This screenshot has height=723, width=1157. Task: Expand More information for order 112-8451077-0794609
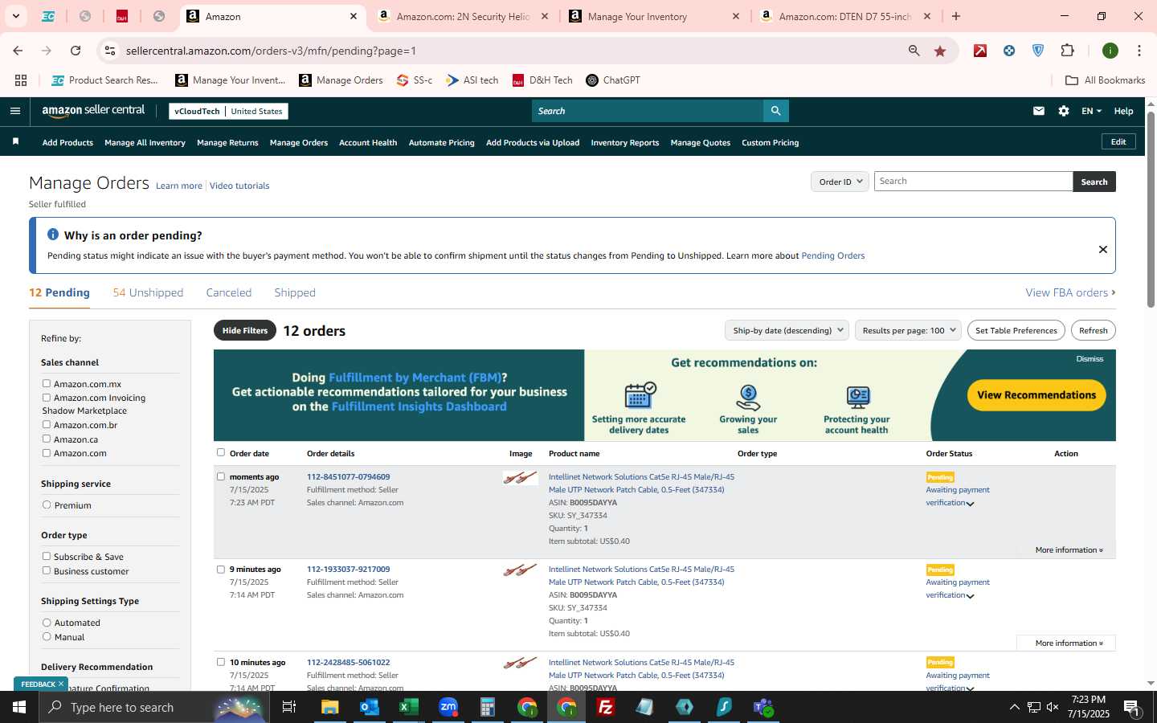pyautogui.click(x=1069, y=550)
